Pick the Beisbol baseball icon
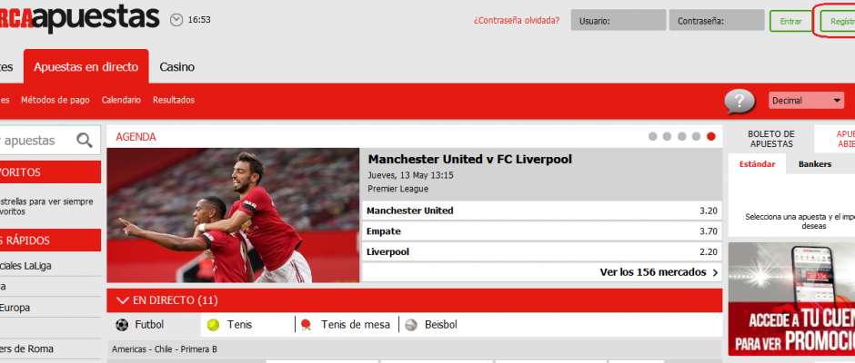 [x=411, y=325]
